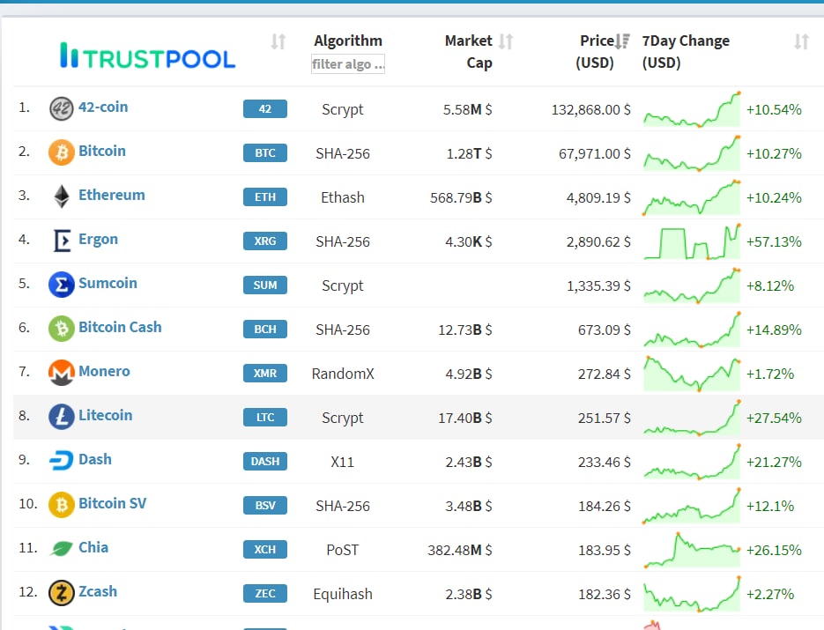Click the +27.54% change value
Viewport: 824px width, 630px height.
[774, 419]
